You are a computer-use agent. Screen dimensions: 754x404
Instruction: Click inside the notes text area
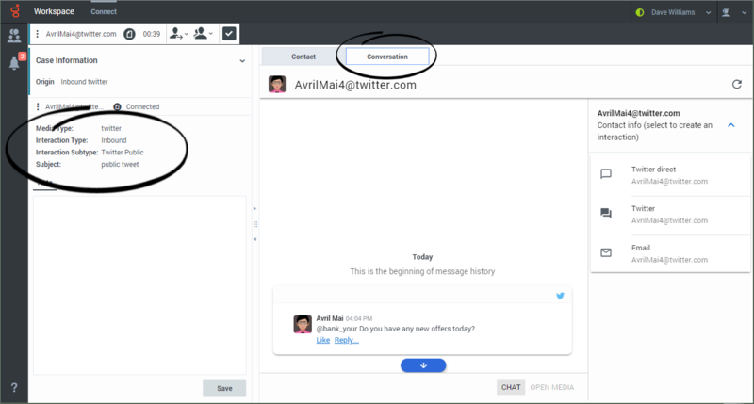pos(139,283)
